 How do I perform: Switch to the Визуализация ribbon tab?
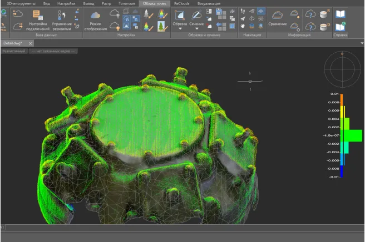click(208, 3)
